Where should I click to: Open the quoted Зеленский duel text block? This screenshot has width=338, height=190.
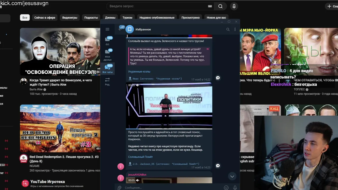pyautogui.click(x=169, y=56)
